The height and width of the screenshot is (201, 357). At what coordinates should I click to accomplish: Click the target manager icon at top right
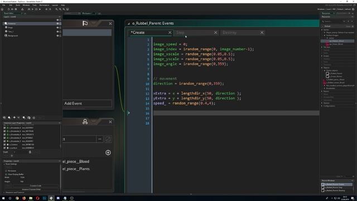(353, 9)
